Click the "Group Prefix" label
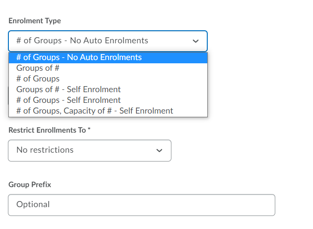This screenshot has height=229, width=313. click(x=30, y=185)
